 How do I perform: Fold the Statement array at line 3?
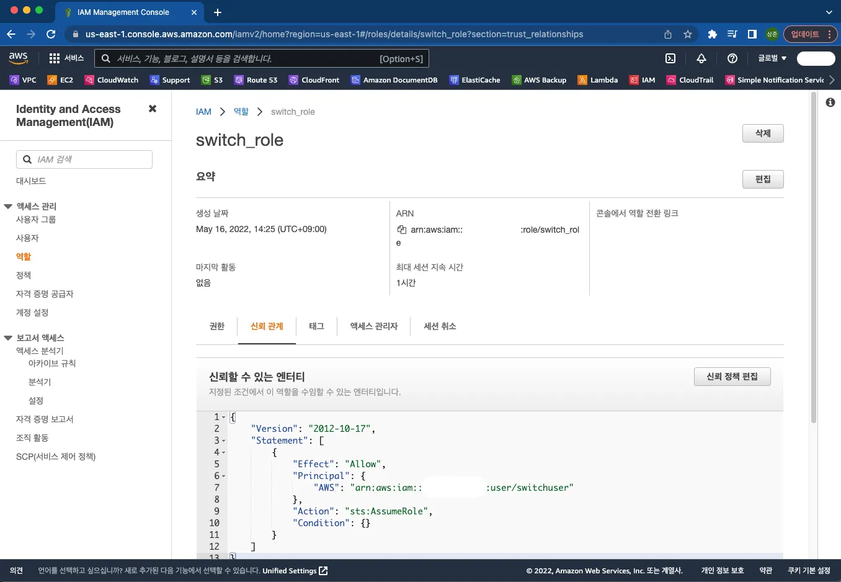click(223, 441)
